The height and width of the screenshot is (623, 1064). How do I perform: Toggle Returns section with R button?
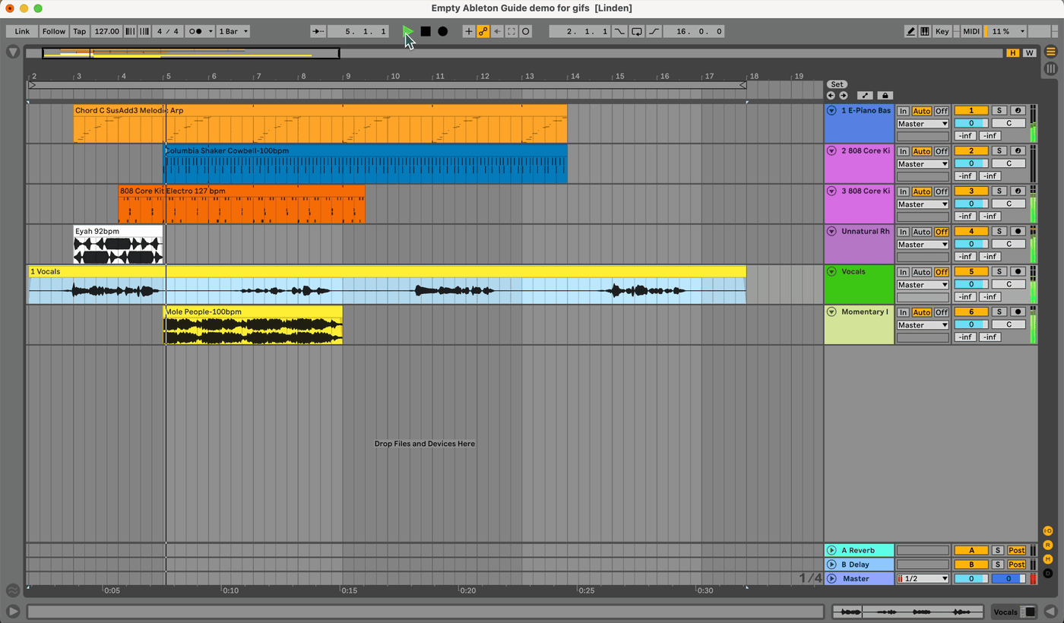pos(1048,545)
